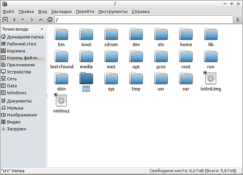Go back to the previous folder

point(15,19)
